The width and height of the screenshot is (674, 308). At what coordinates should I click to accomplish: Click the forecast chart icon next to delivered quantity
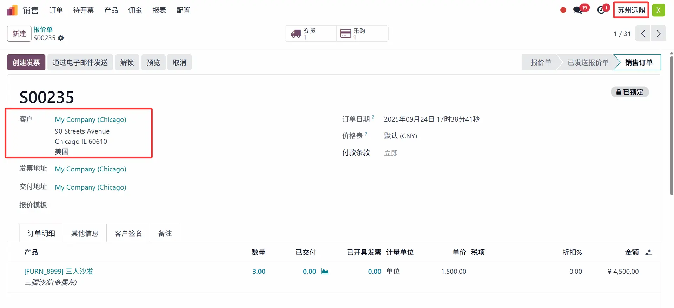point(325,272)
